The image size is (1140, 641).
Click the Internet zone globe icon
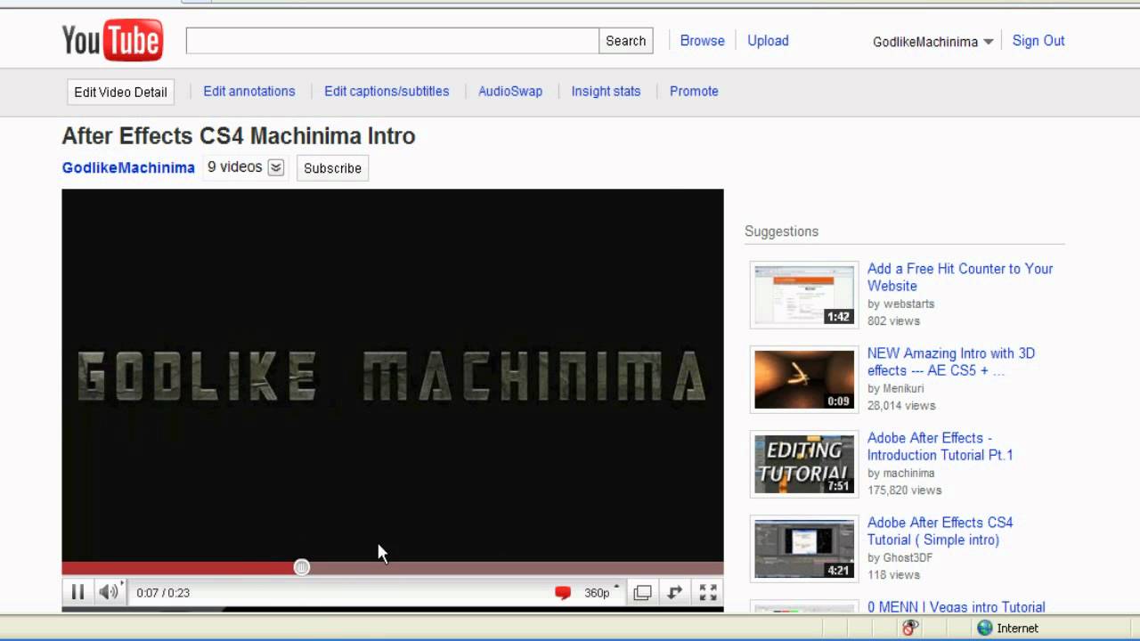(x=984, y=628)
